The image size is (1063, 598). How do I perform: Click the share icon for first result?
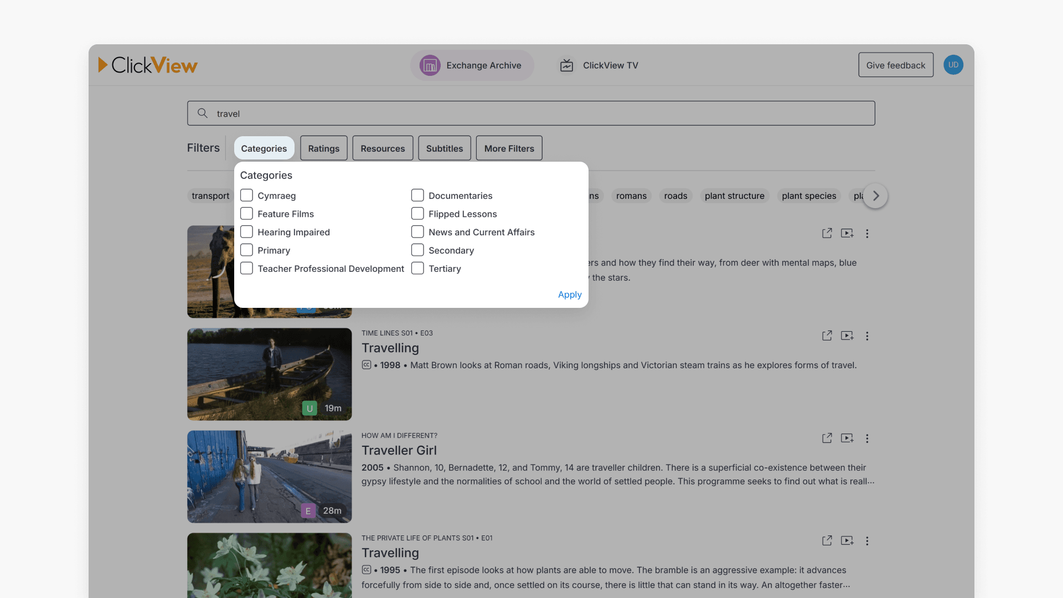tap(827, 233)
